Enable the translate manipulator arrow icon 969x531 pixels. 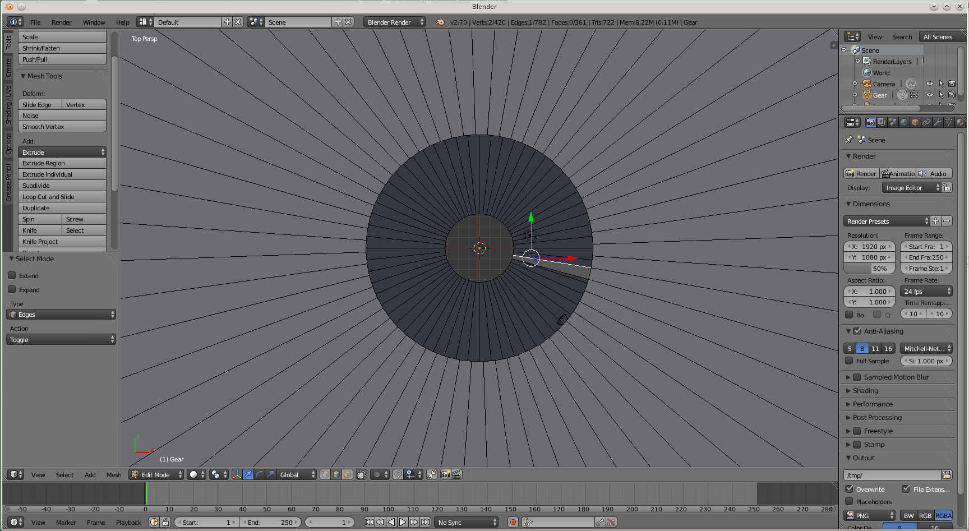248,474
